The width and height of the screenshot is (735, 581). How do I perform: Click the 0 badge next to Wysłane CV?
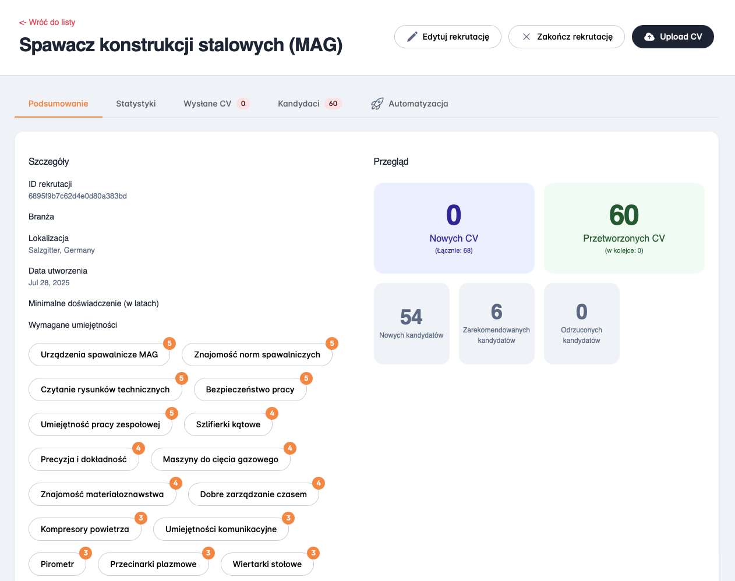[243, 104]
